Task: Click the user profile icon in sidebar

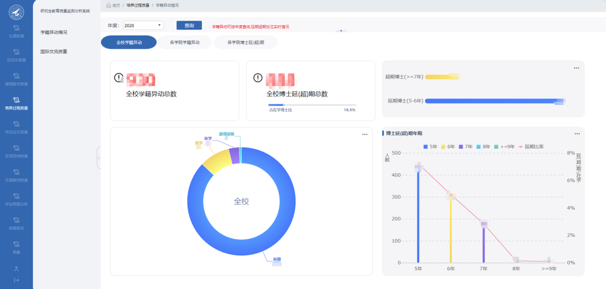Action: (x=16, y=268)
